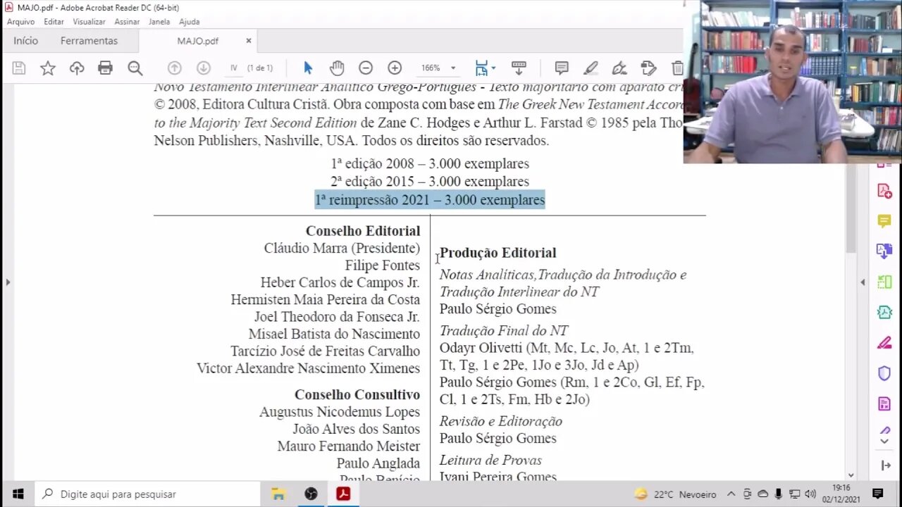Open the volume speaker tray icon
The width and height of the screenshot is (902, 507).
[810, 494]
